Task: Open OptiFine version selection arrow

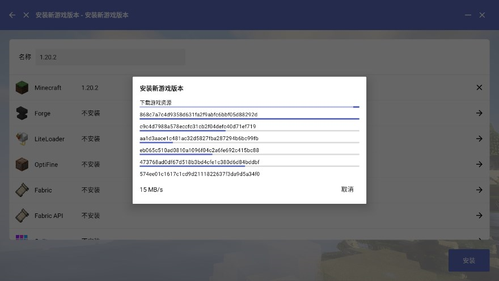Action: (x=479, y=165)
